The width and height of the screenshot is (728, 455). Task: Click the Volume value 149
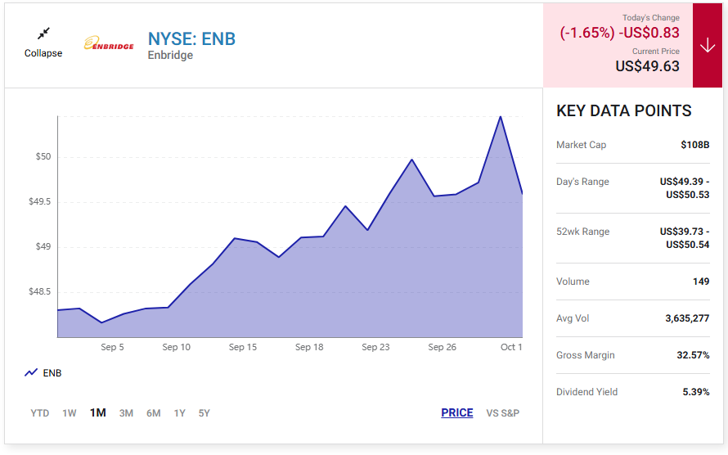click(701, 282)
